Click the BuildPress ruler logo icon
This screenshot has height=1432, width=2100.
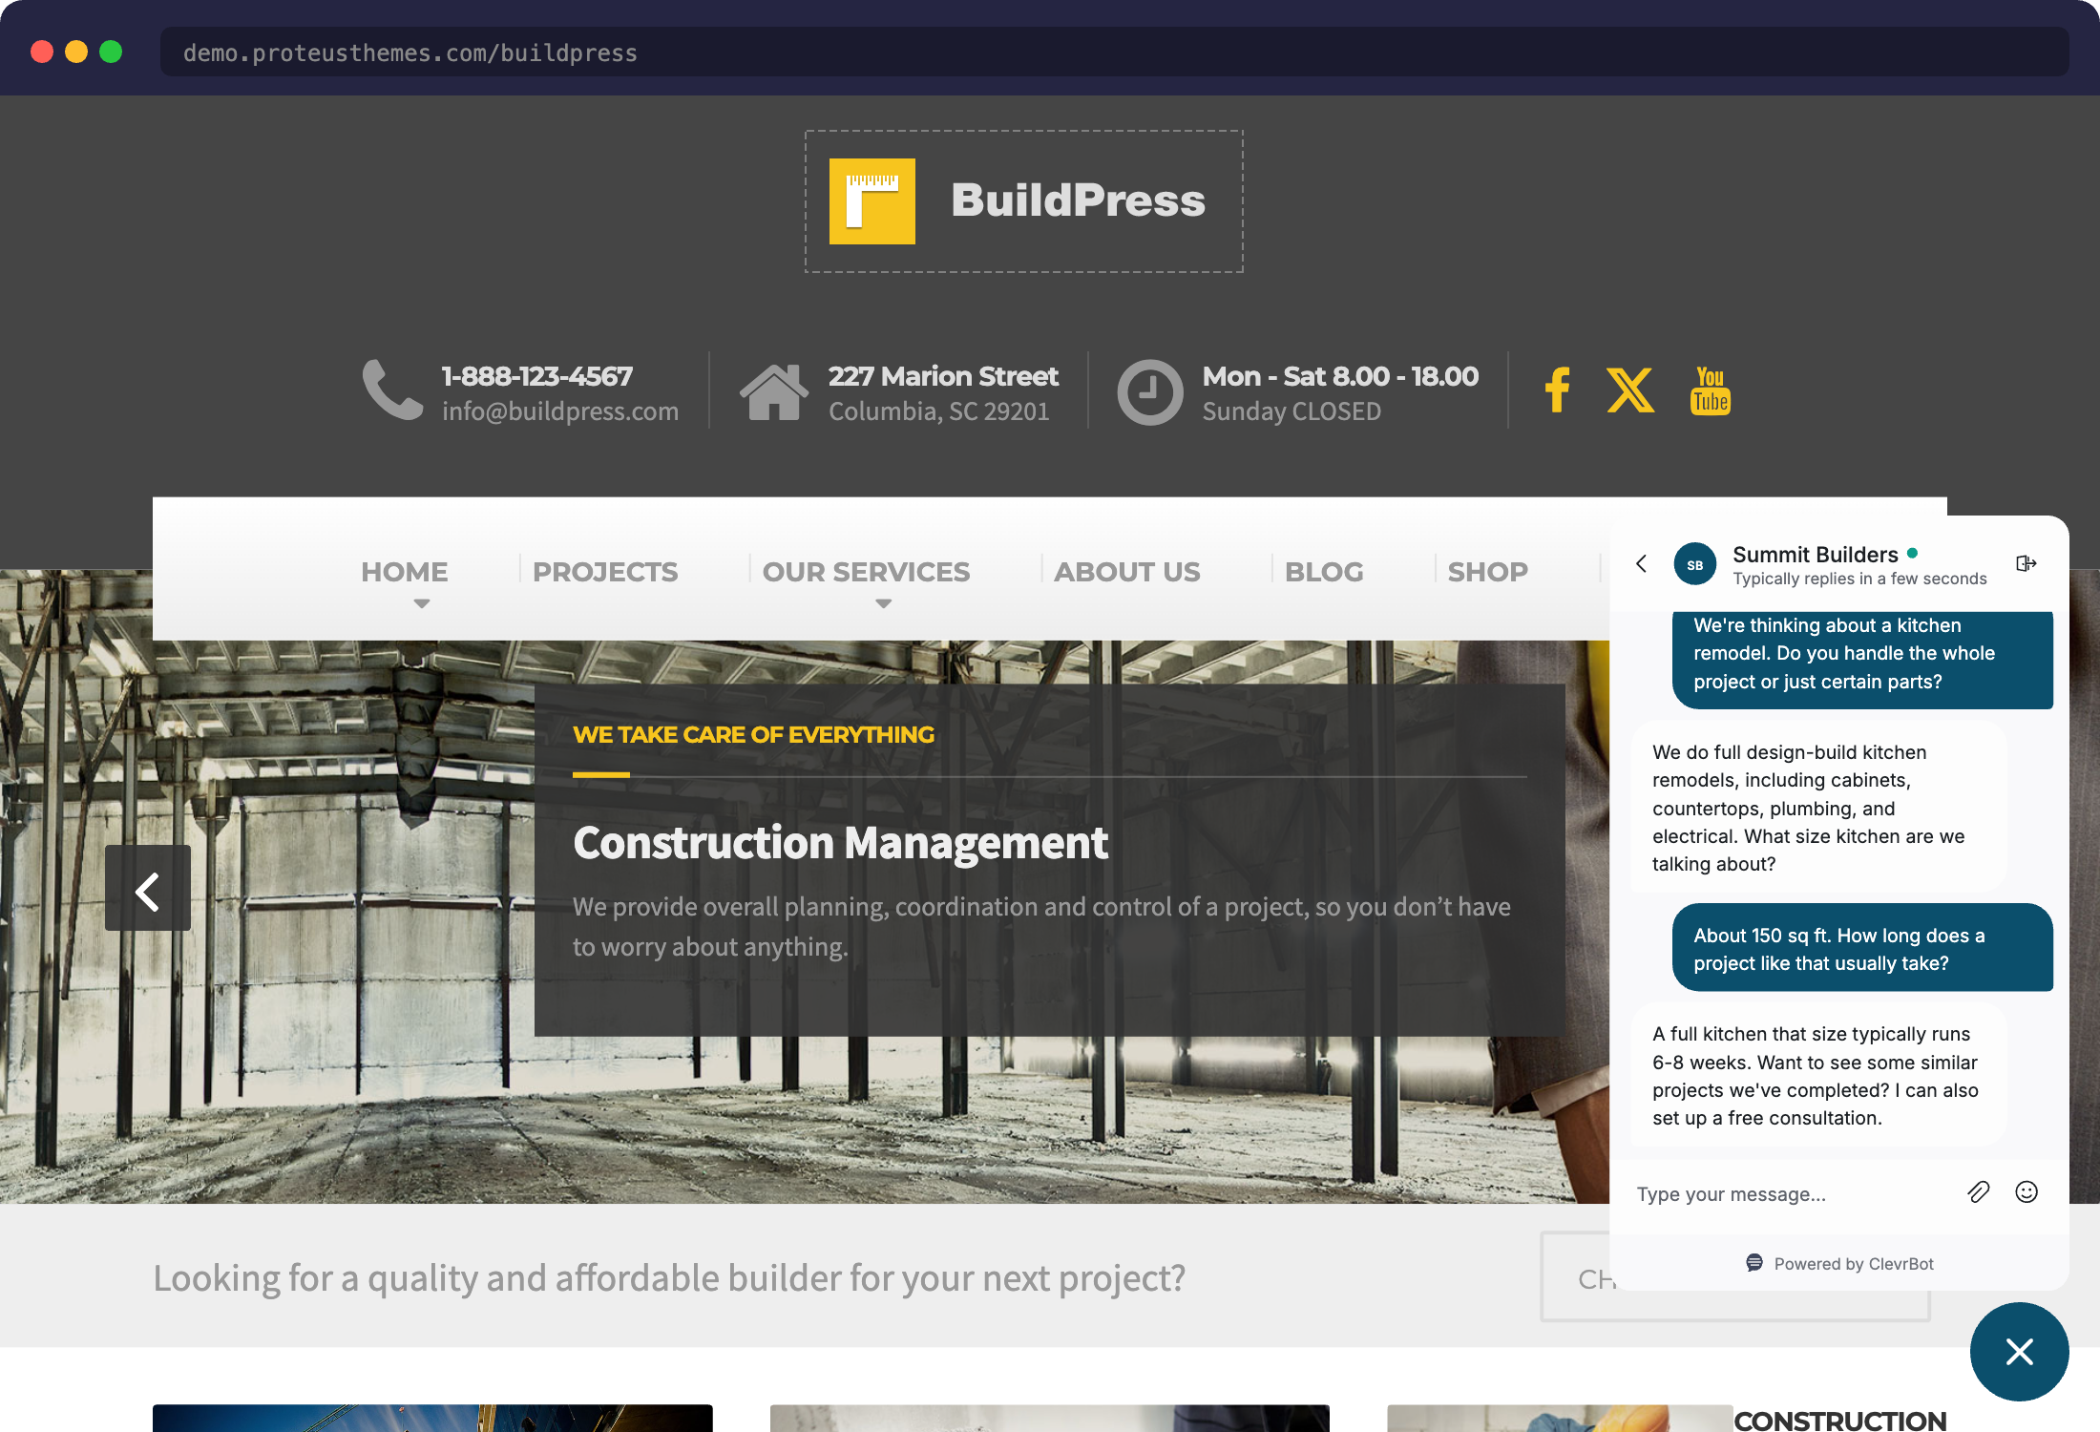click(871, 200)
